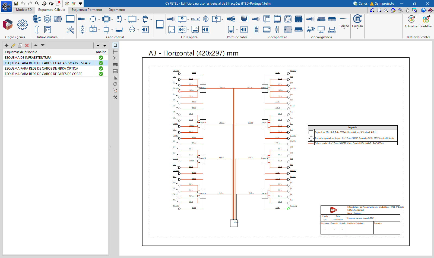Click the Sem projecto warning label
The height and width of the screenshot is (258, 434).
(x=384, y=4)
